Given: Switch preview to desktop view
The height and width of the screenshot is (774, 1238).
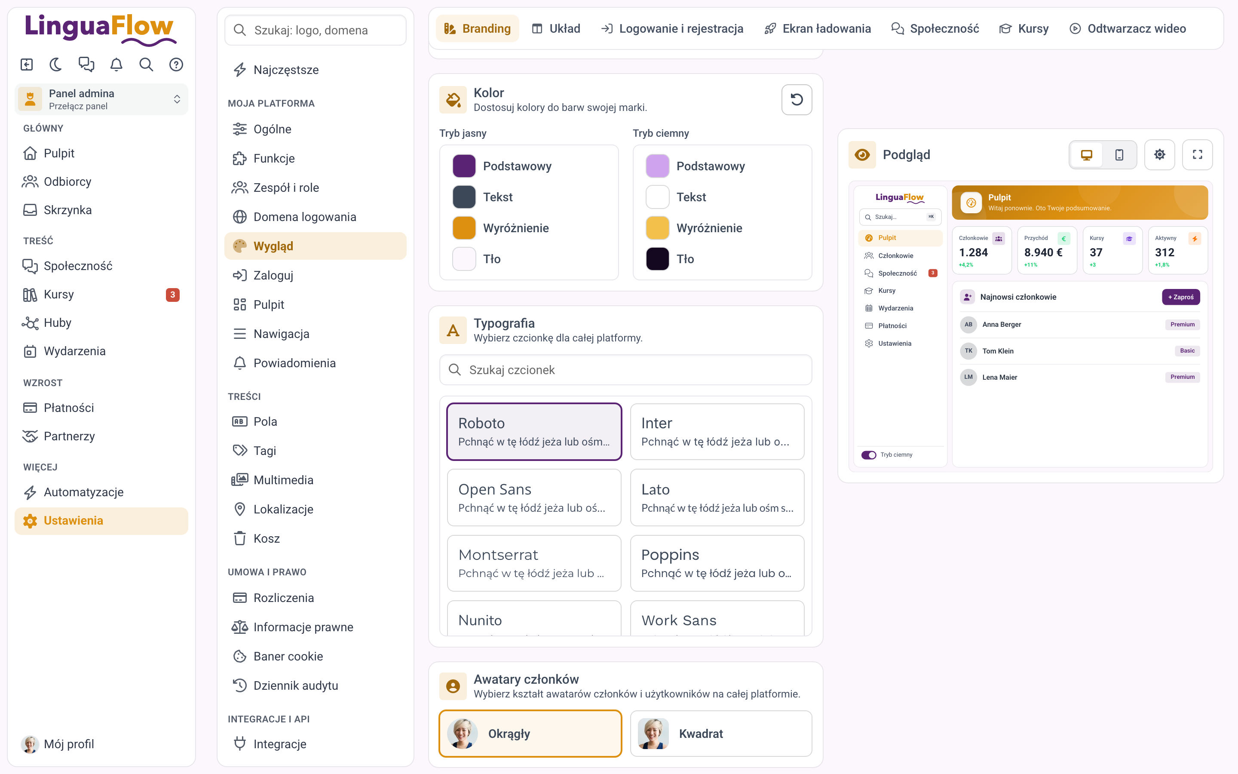Looking at the screenshot, I should tap(1087, 155).
